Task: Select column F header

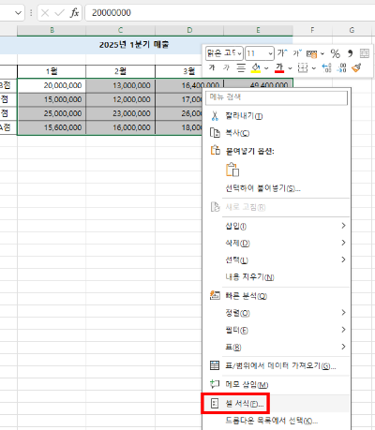Action: [x=312, y=30]
